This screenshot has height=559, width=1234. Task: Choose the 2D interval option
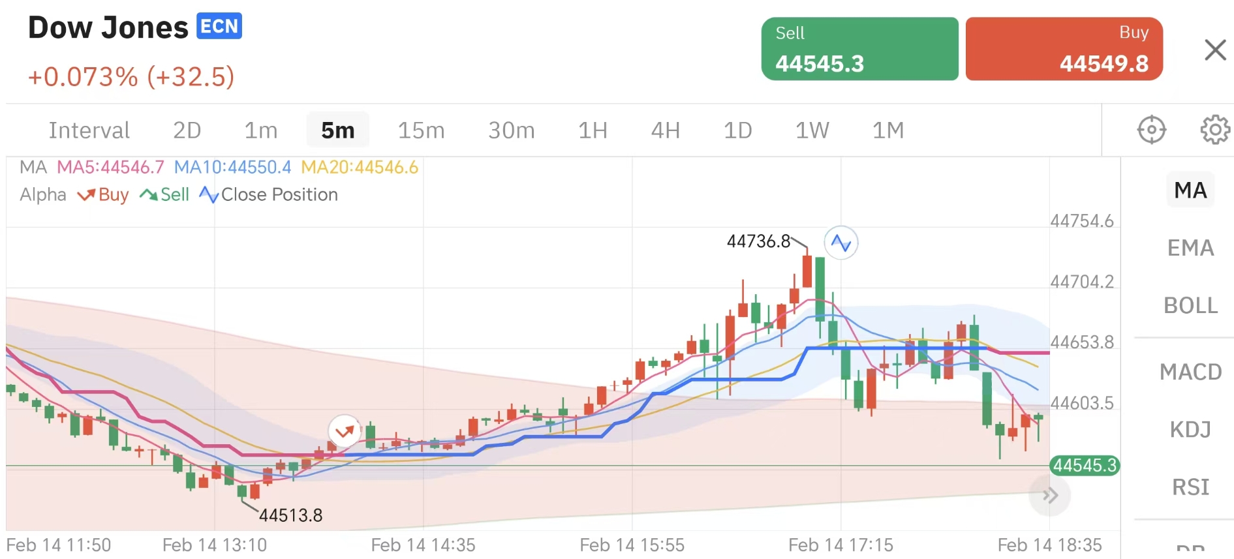point(187,130)
